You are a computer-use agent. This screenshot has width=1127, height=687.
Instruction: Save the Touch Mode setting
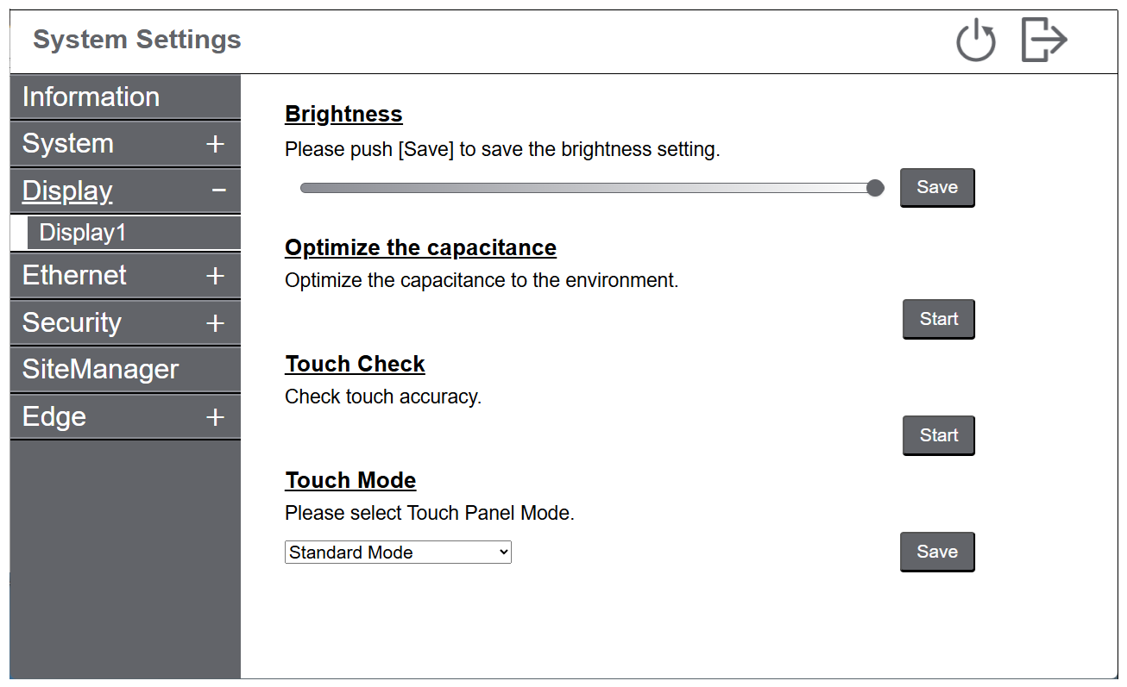[x=937, y=552]
